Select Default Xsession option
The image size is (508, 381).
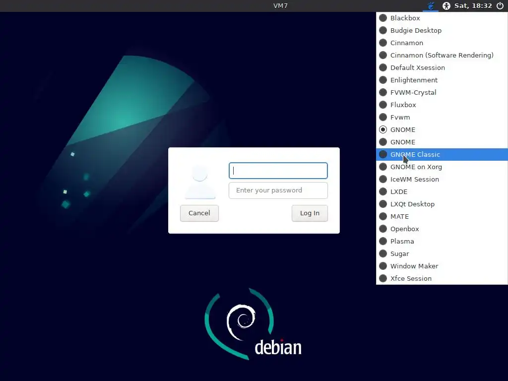(x=442, y=67)
